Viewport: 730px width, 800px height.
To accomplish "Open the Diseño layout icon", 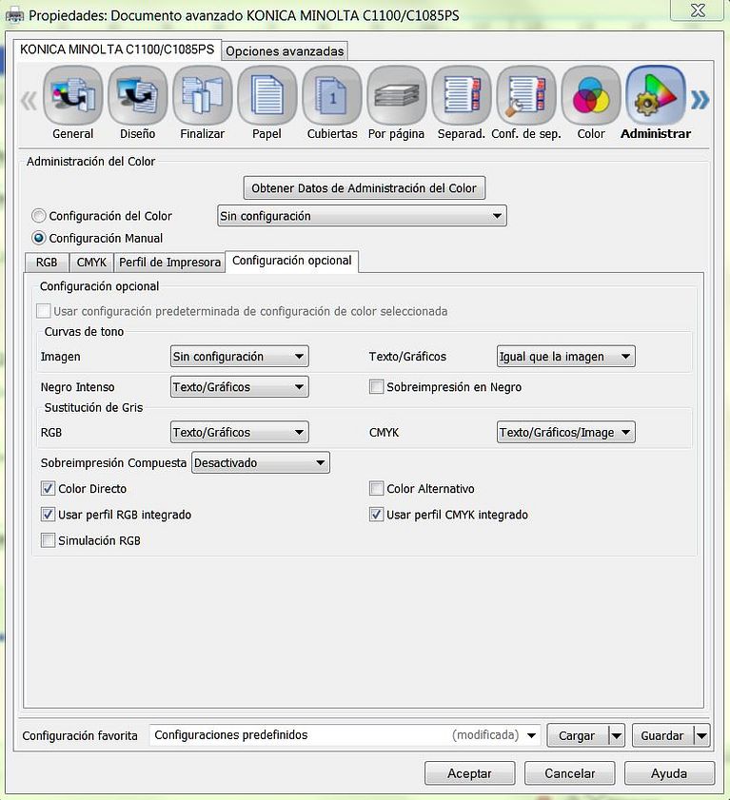I will click(138, 96).
